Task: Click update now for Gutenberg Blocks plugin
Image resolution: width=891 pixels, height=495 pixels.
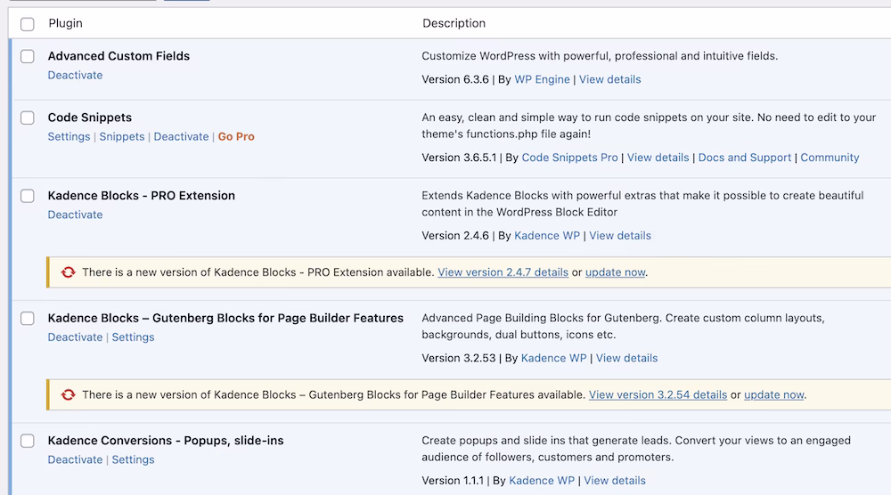Action: click(774, 395)
